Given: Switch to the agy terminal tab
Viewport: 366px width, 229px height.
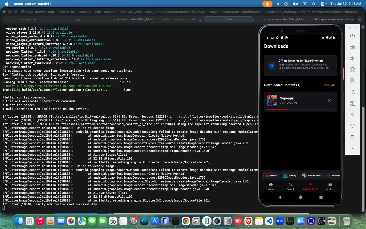Looking at the screenshot, I should [x=78, y=19].
